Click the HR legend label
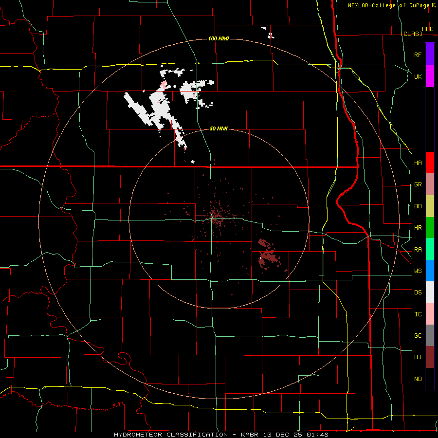The height and width of the screenshot is (438, 438). pos(418,228)
